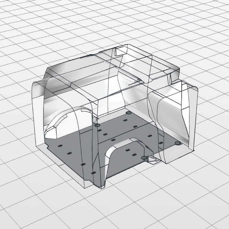This screenshot has width=229, height=229.
Task: Click the leftmost slot hole in floor
Action: [x=60, y=146]
